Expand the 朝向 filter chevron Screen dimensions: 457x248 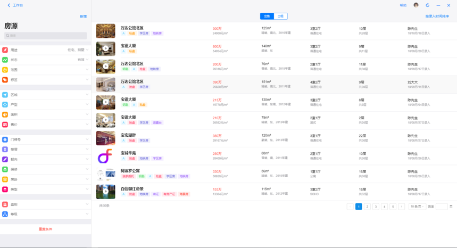pos(87,159)
